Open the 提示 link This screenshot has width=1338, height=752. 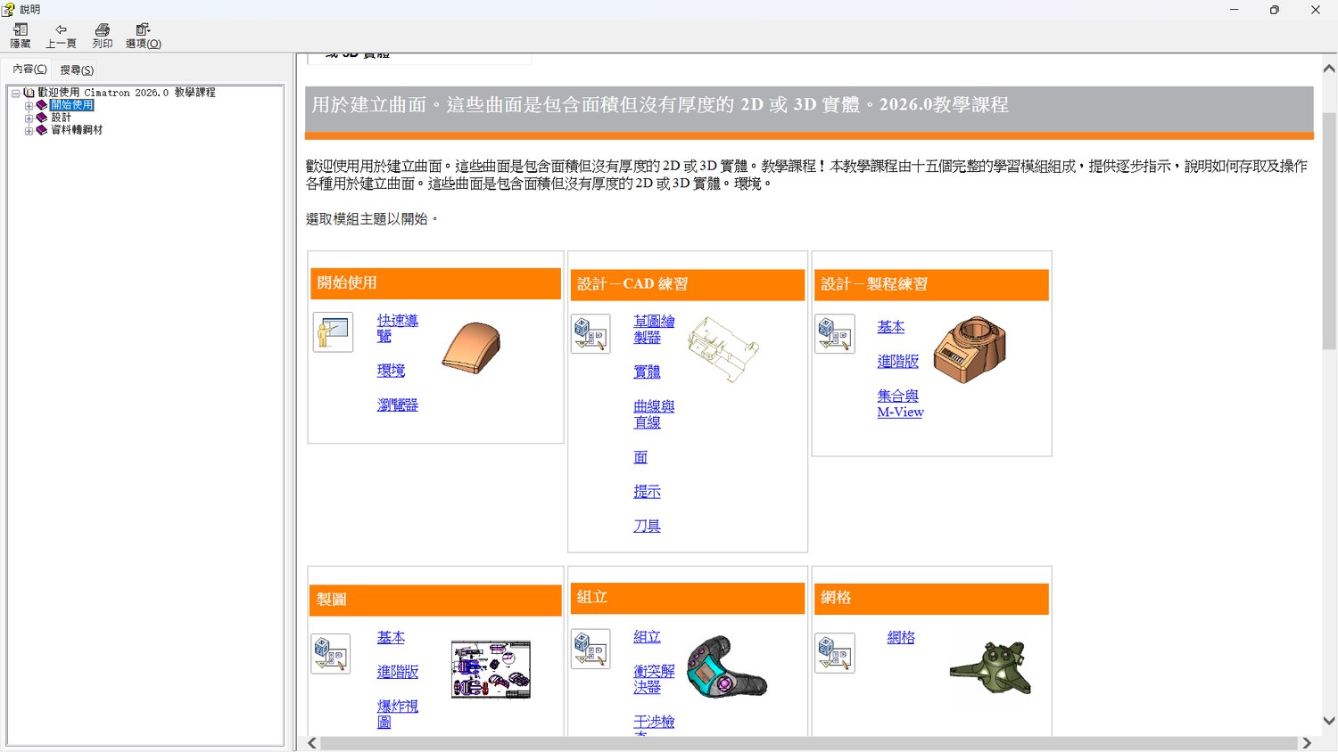click(x=647, y=491)
